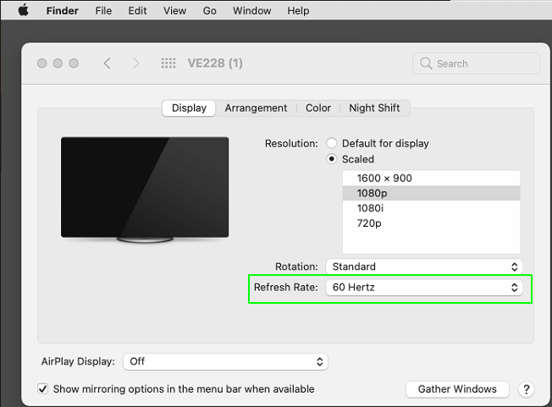This screenshot has width=552, height=407.
Task: Open the Color tab
Action: (318, 108)
